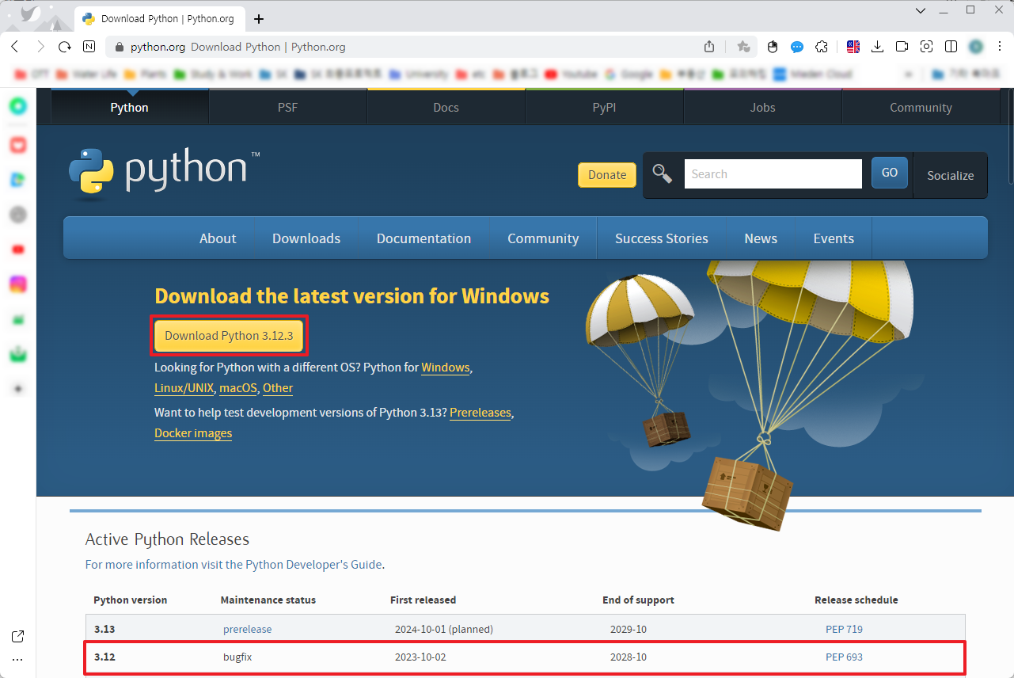This screenshot has width=1014, height=678.
Task: Reload the python.org page
Action: (65, 47)
